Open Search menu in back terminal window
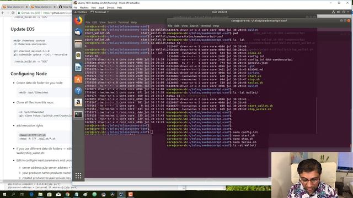This screenshot has height=198, width=353. 112,23
